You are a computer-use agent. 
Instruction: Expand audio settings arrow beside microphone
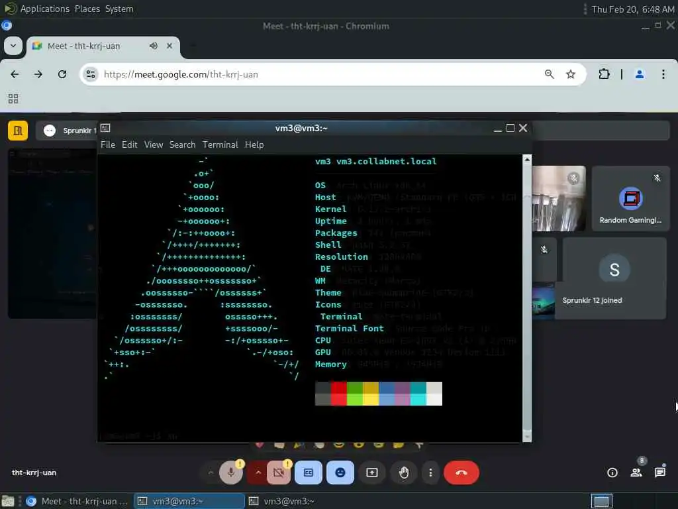[211, 472]
